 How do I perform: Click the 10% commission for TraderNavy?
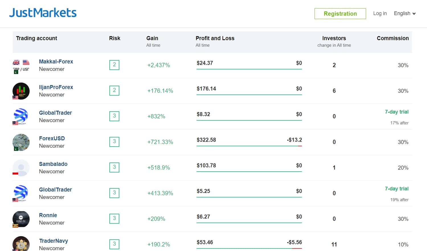tap(403, 244)
